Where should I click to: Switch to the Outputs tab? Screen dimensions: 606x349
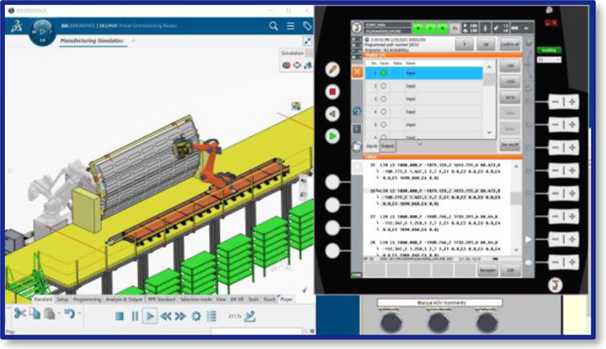tap(387, 146)
